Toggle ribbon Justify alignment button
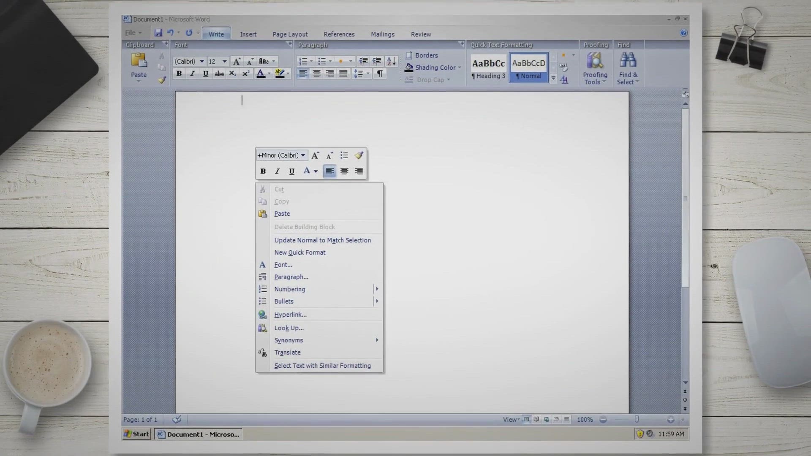This screenshot has height=456, width=811. [343, 73]
